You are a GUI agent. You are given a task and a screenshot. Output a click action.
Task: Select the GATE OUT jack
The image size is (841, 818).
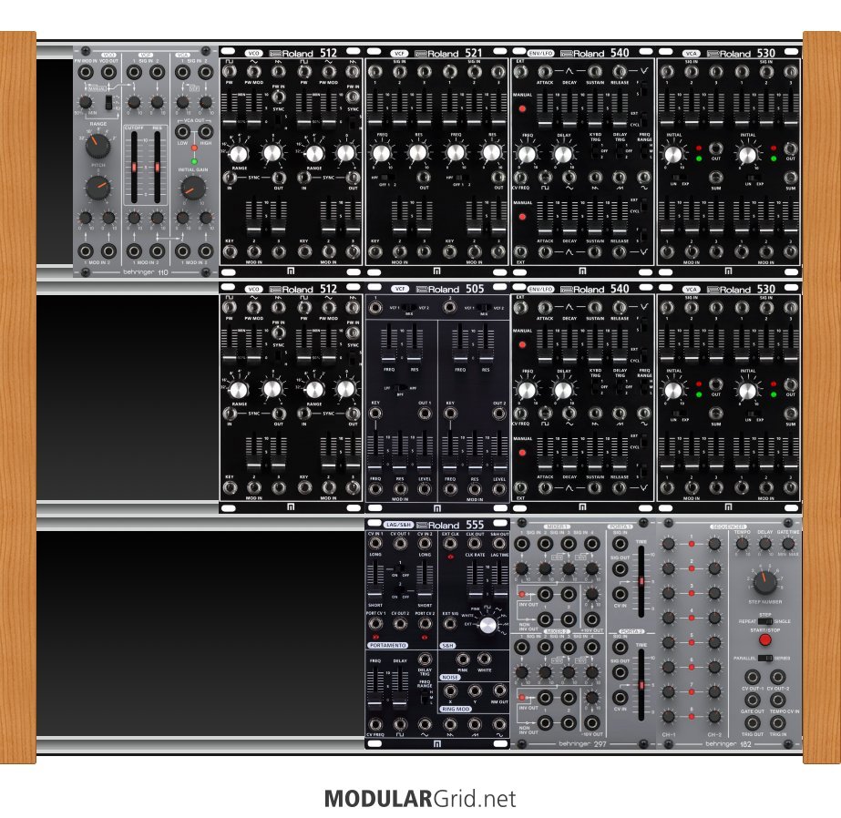(x=753, y=700)
